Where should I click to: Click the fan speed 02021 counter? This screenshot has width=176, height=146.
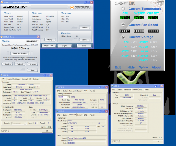tap(125, 31)
